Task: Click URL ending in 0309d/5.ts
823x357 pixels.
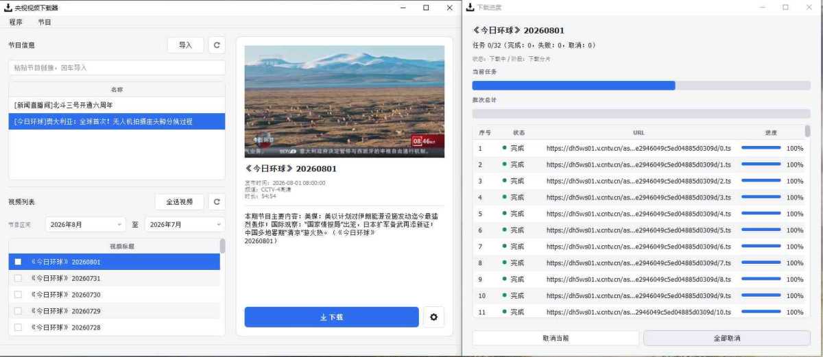Action: [639, 230]
